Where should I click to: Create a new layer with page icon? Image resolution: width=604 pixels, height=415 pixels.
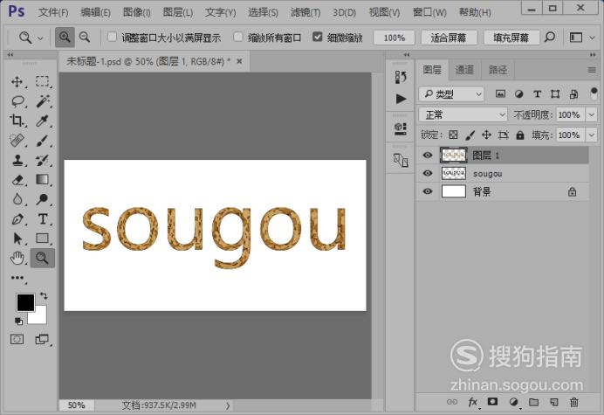coord(554,402)
